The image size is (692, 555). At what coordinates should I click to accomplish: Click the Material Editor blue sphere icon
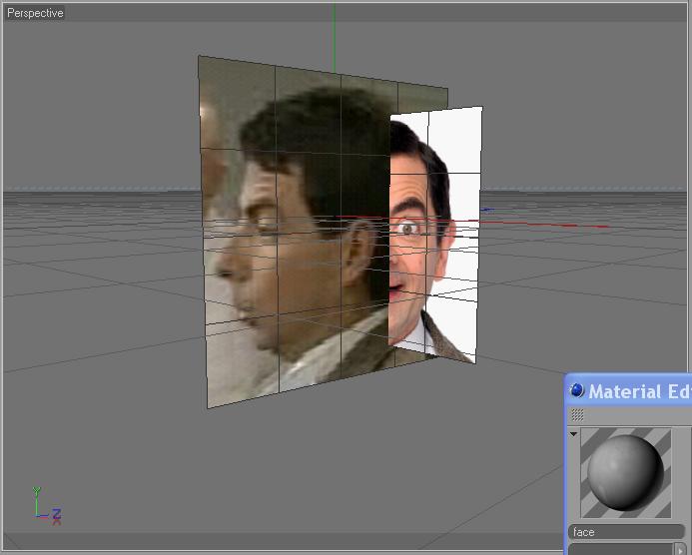click(576, 390)
